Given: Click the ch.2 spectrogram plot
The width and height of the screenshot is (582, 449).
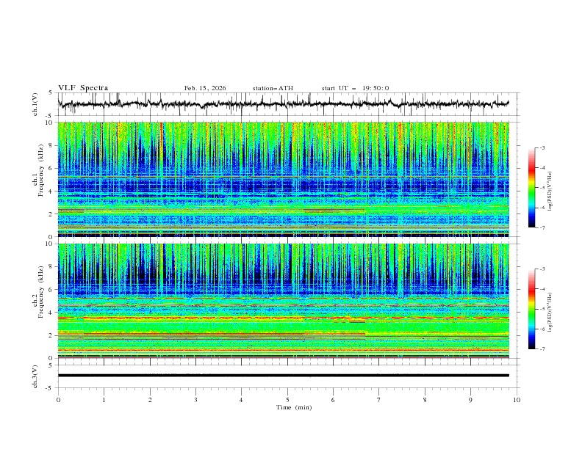Looking at the screenshot, I should click(x=284, y=301).
